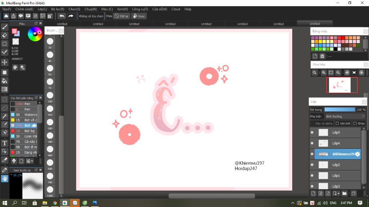
Task: Select the Text tool
Action: coord(4,143)
